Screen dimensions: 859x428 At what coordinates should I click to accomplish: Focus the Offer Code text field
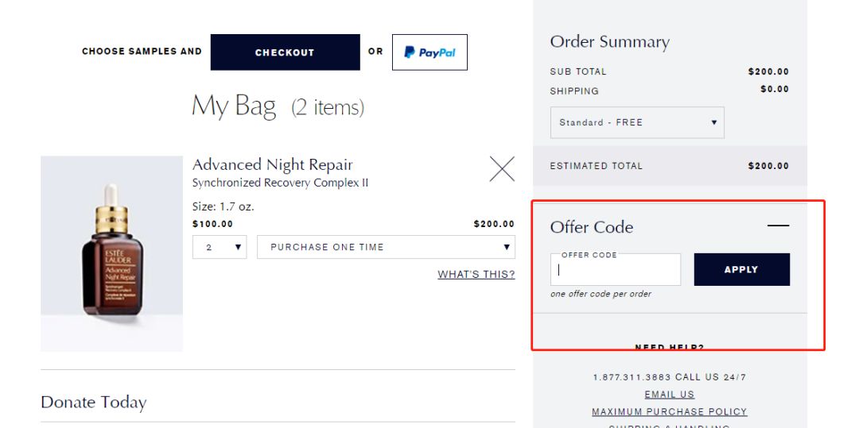616,270
